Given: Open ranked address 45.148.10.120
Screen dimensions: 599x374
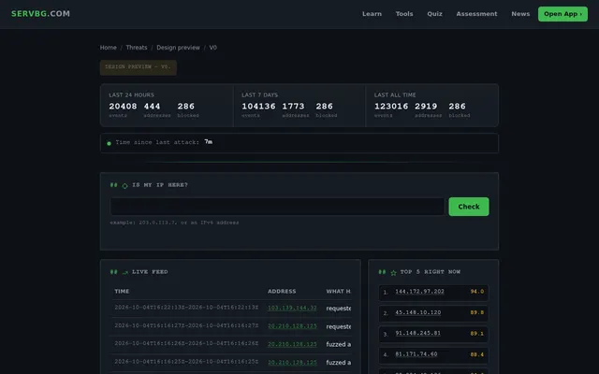Looking at the screenshot, I should click(x=418, y=312).
